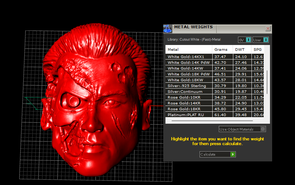
Task: Select the Rose Gold:14KR row
Action: 215,103
